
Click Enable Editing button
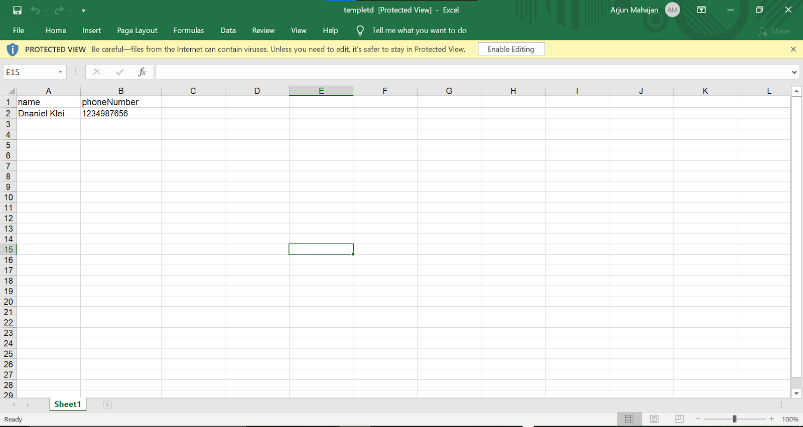click(x=511, y=49)
